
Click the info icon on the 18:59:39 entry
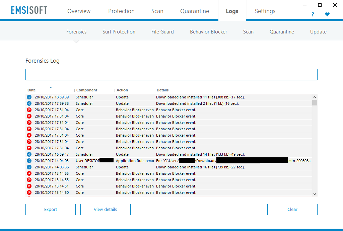point(29,97)
